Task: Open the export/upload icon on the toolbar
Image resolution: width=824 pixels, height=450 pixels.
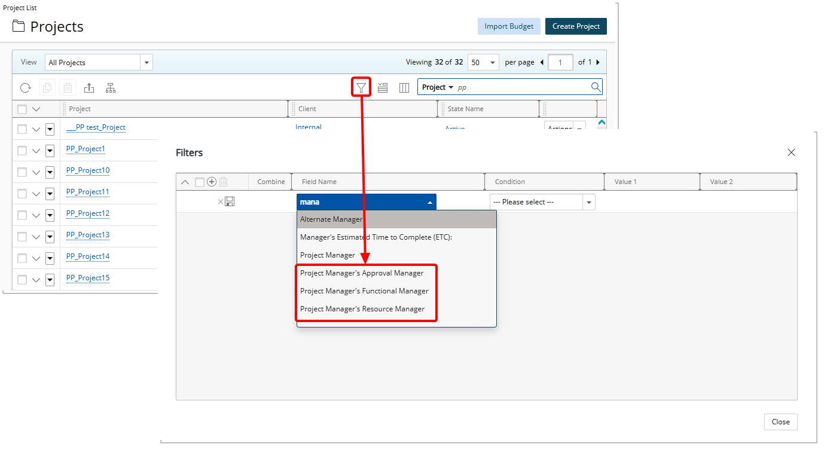Action: click(x=88, y=87)
